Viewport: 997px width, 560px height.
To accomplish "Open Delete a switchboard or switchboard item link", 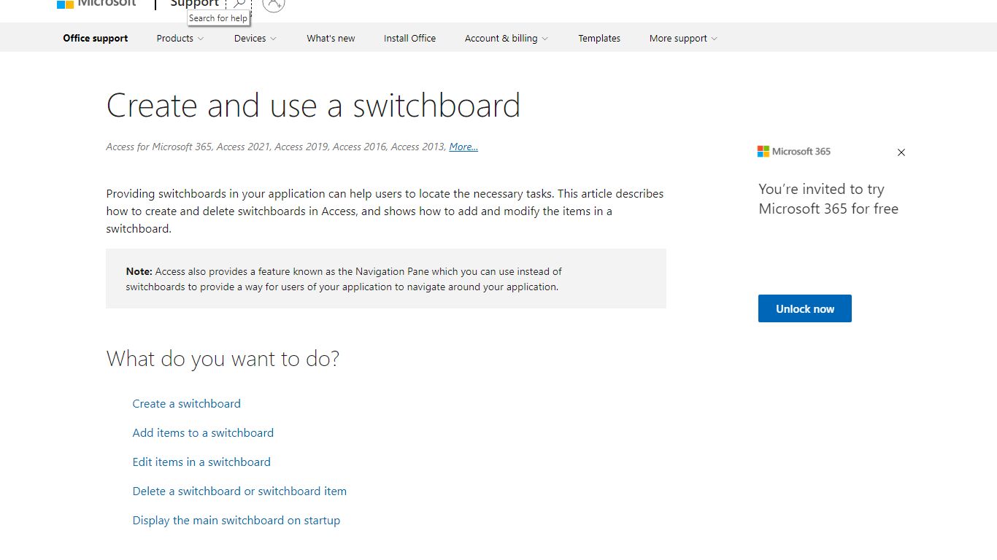I will 239,491.
